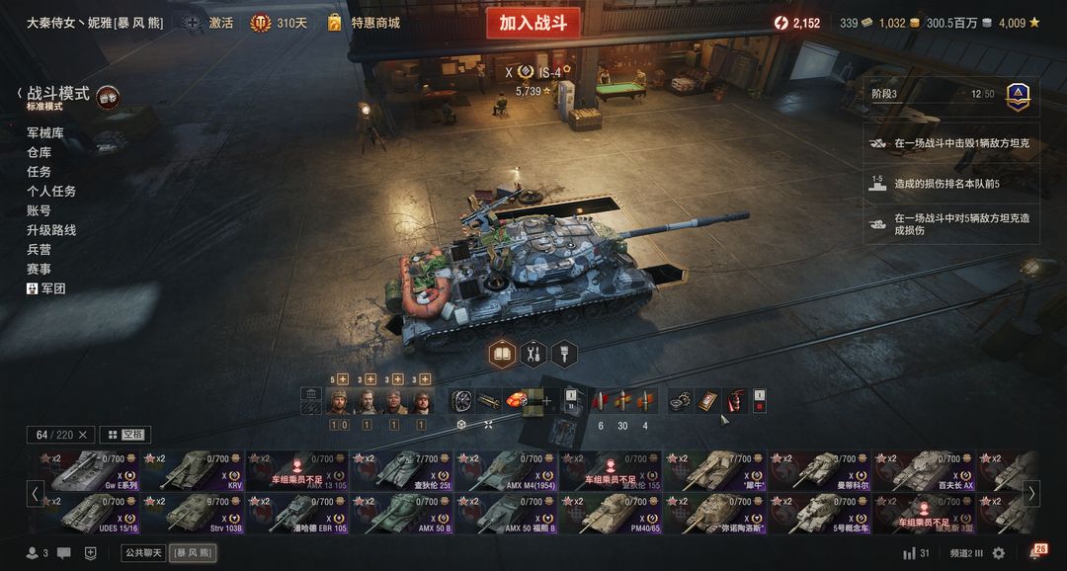1067x571 pixels.
Task: Click the ventilation fan equipment slot
Action: coord(461,401)
